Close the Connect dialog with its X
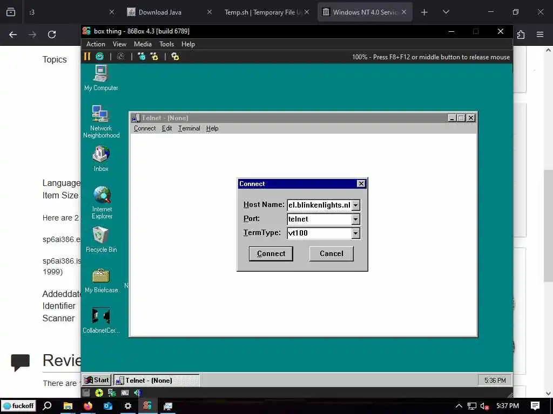This screenshot has height=414, width=553. tap(361, 183)
